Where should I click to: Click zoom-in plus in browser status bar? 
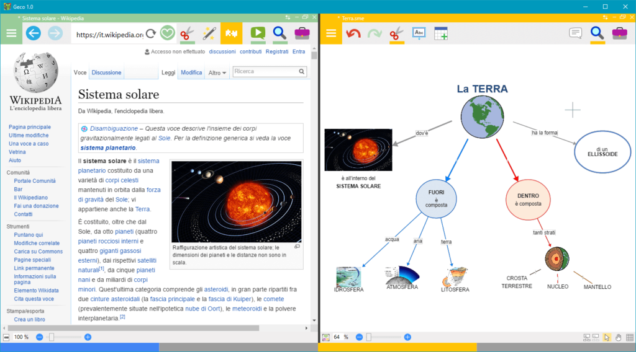click(88, 337)
